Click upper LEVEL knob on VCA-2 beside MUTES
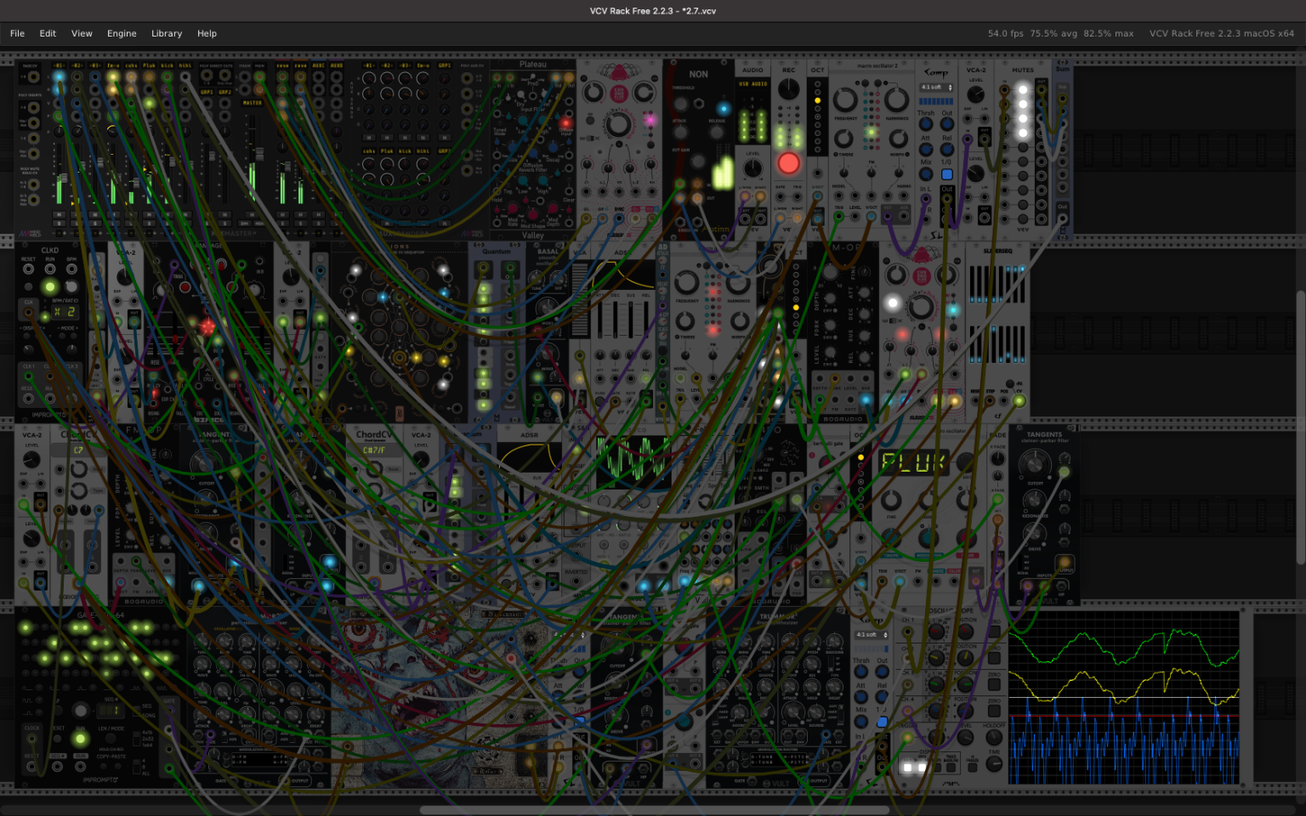1306x816 pixels. 976,94
